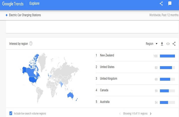Open the embed code icon

(168, 44)
